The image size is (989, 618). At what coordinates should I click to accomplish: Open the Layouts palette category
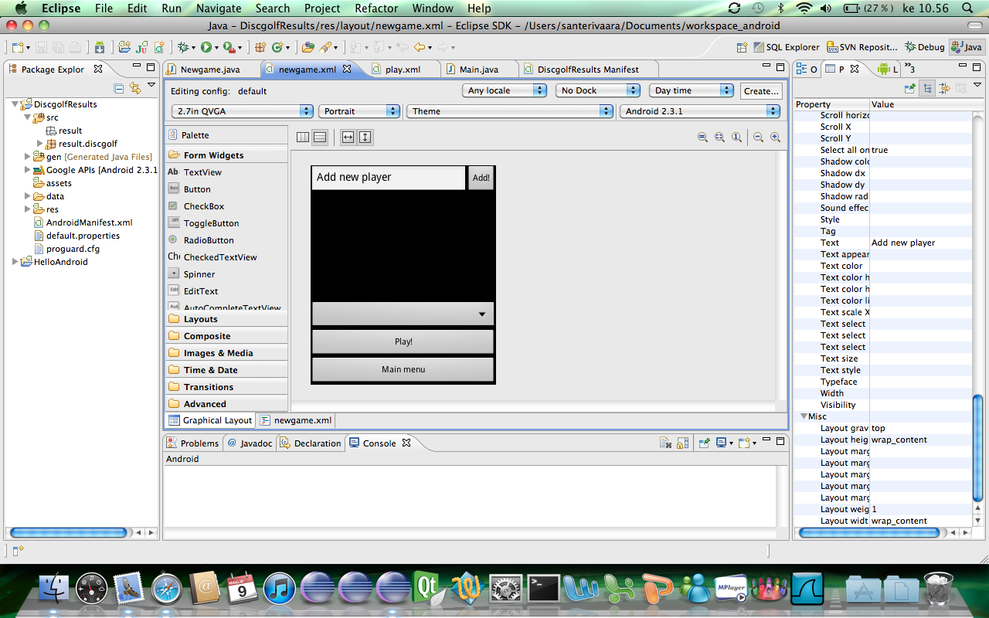[226, 319]
